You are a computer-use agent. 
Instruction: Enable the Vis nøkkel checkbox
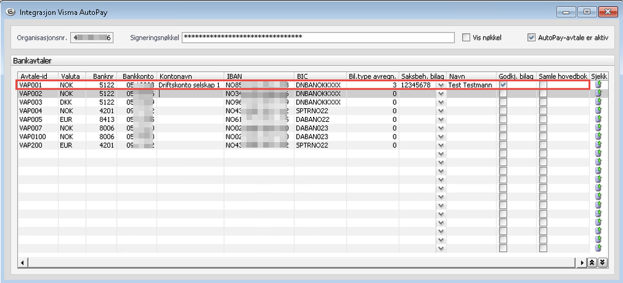[x=466, y=38]
